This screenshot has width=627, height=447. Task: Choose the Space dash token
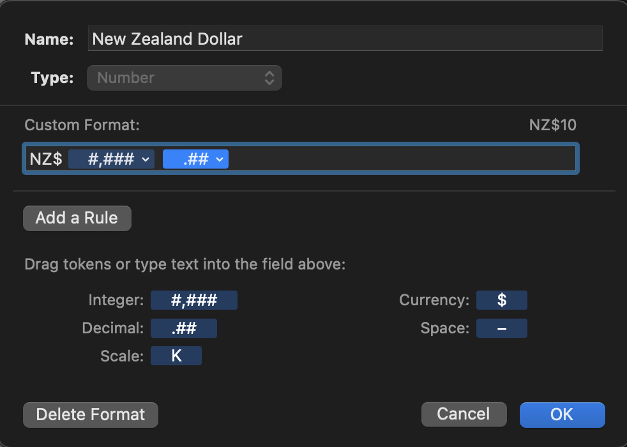point(502,328)
